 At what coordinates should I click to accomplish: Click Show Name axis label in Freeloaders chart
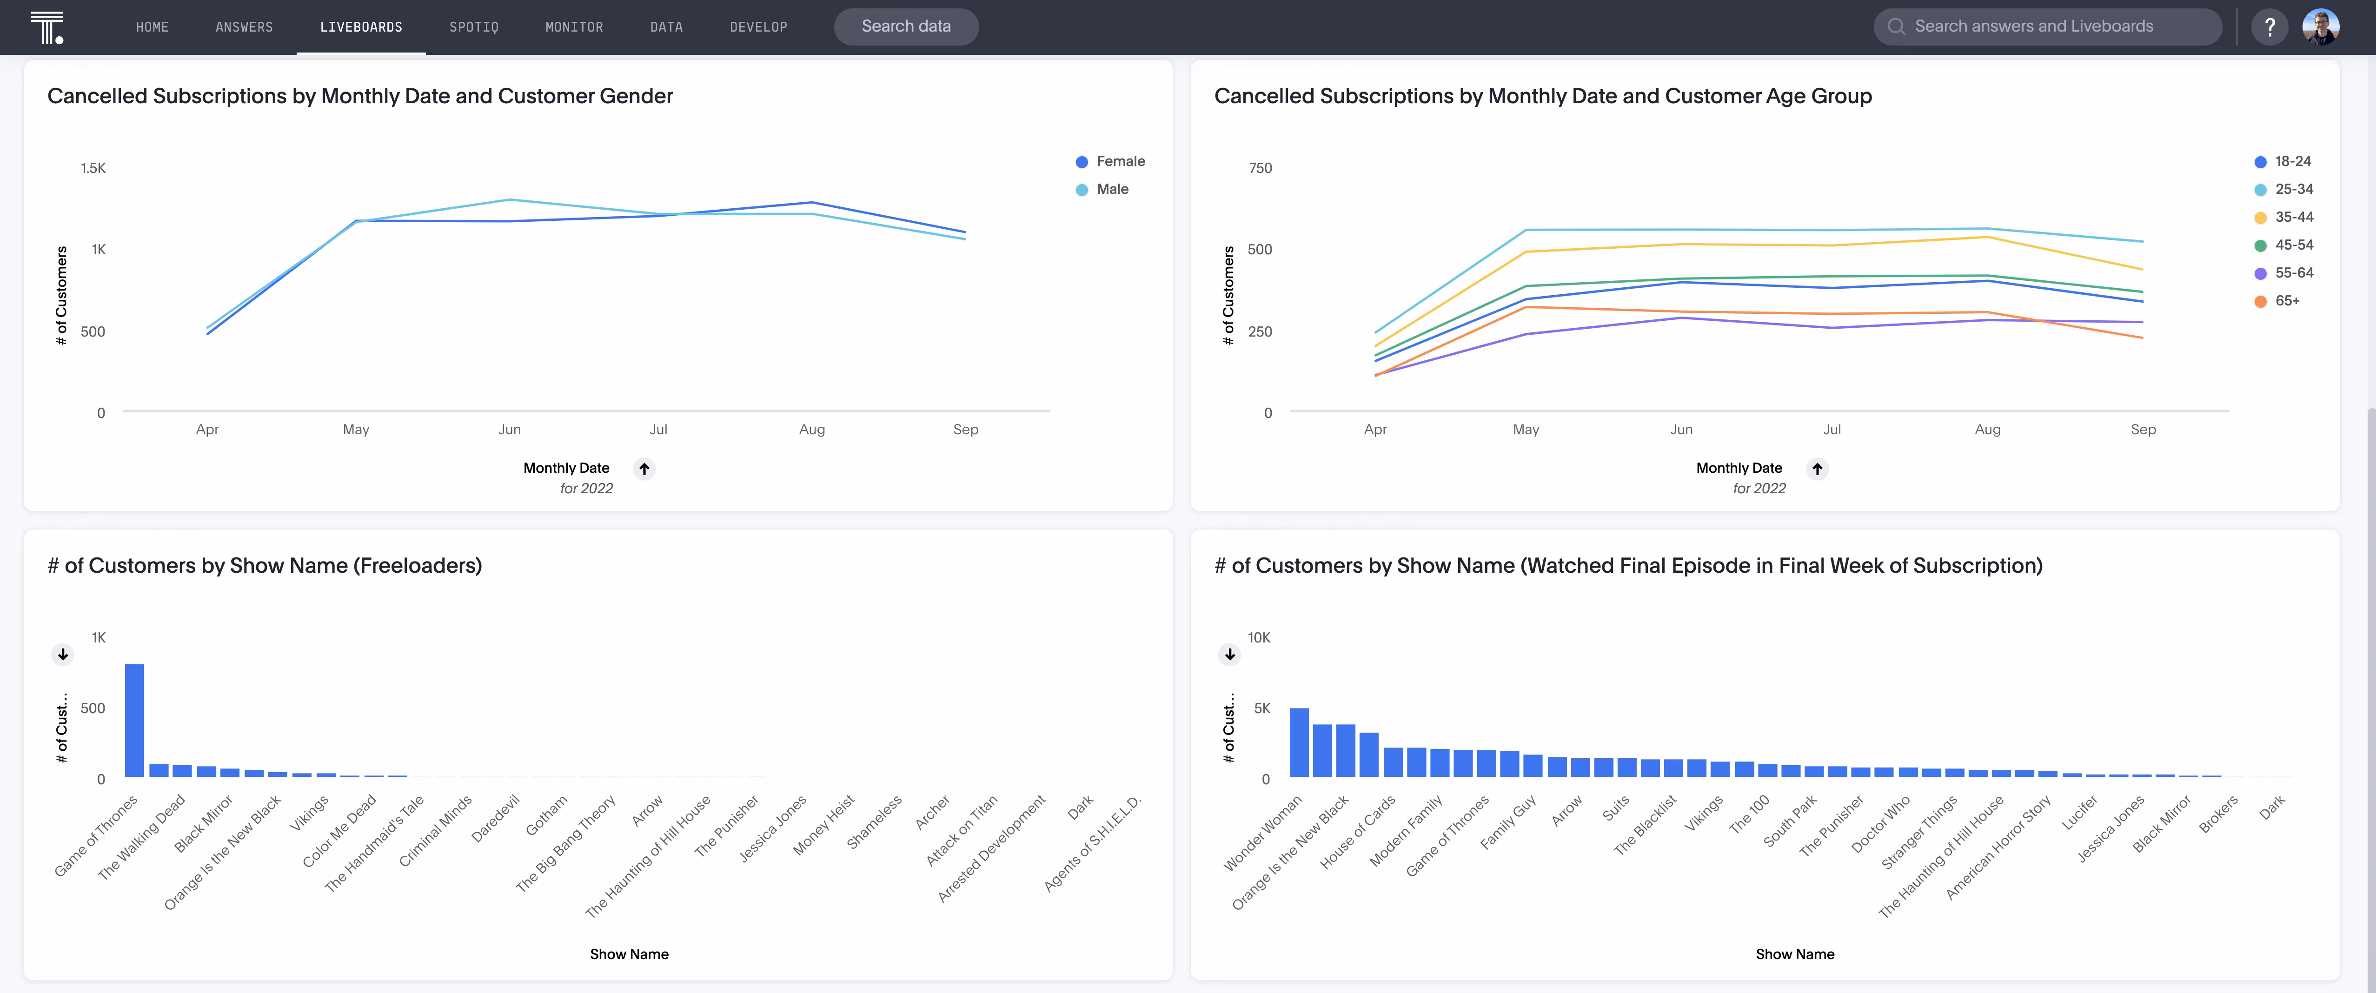629,954
